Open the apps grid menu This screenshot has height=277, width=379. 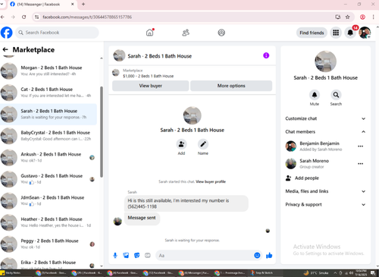[336, 33]
